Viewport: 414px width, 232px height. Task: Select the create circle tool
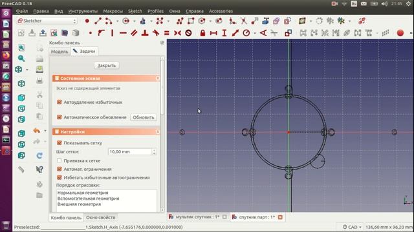(126, 21)
